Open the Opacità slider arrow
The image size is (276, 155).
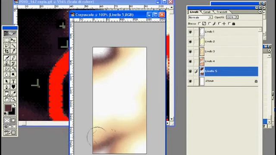click(237, 17)
